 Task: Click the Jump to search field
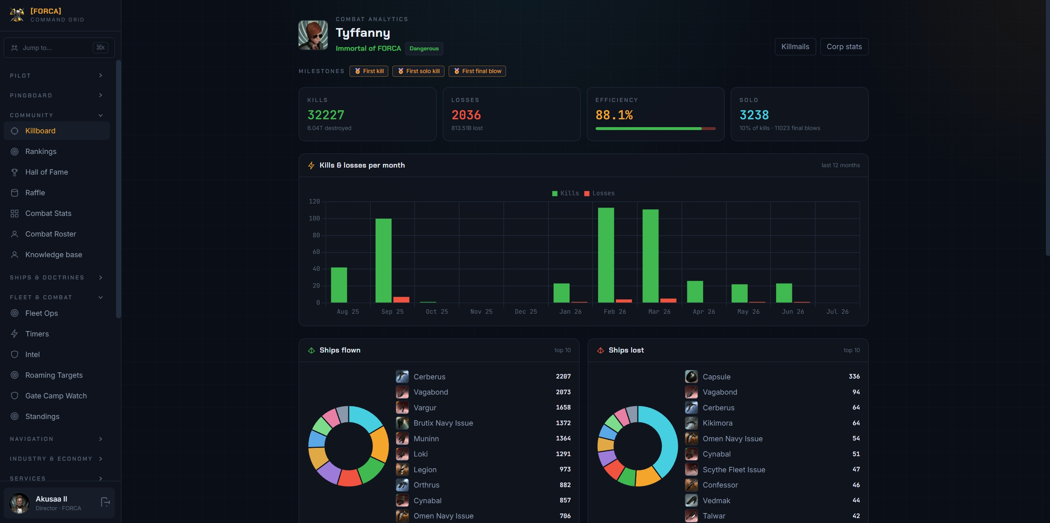pos(59,48)
